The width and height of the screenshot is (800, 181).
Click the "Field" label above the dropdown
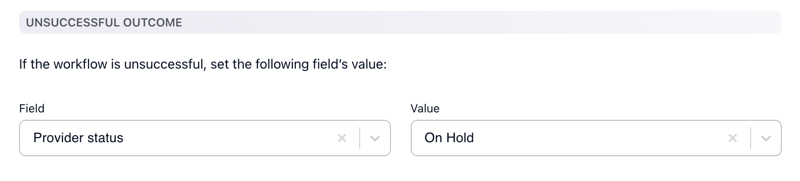[32, 109]
